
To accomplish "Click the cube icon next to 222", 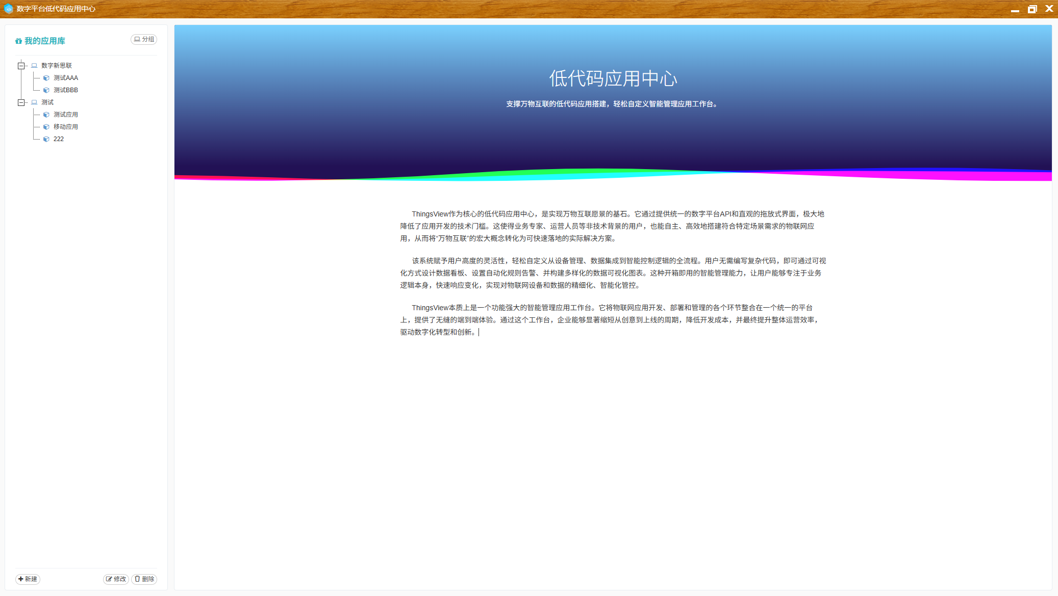I will 46,139.
